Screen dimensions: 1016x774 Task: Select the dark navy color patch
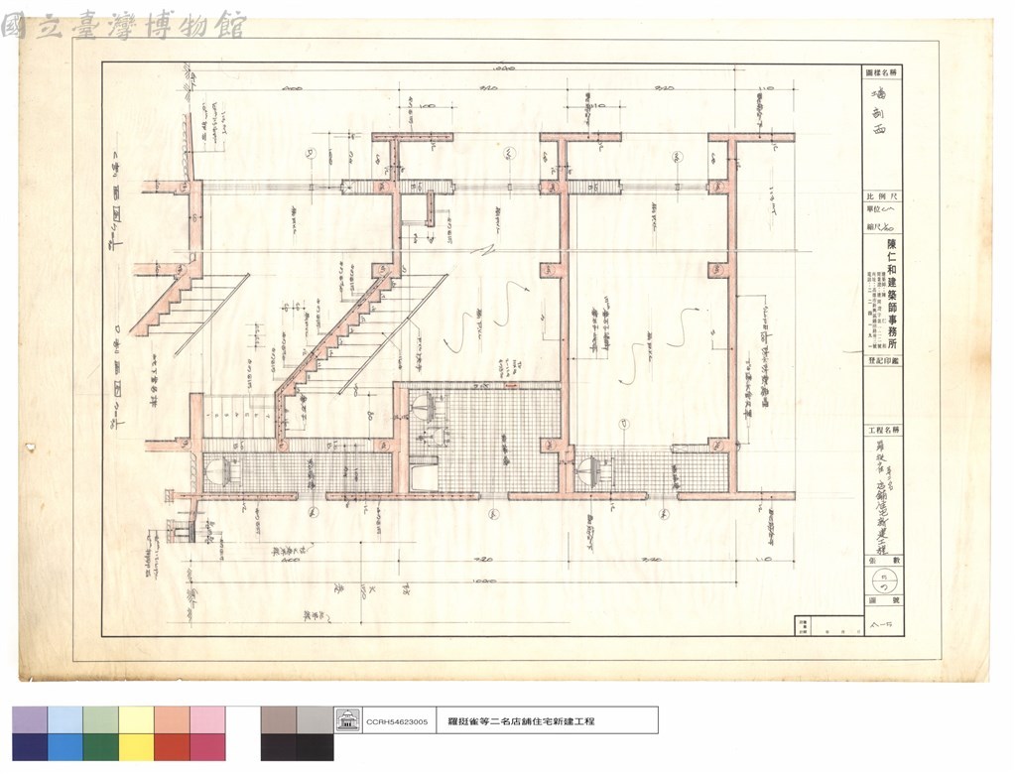tap(30, 747)
